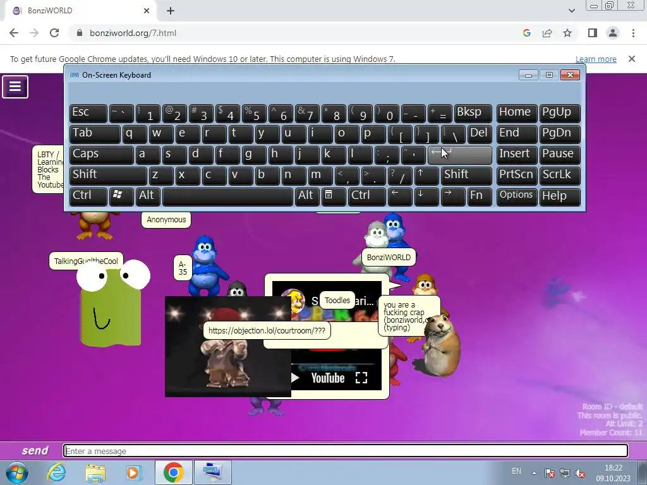Open the Learn more link

pyautogui.click(x=596, y=59)
